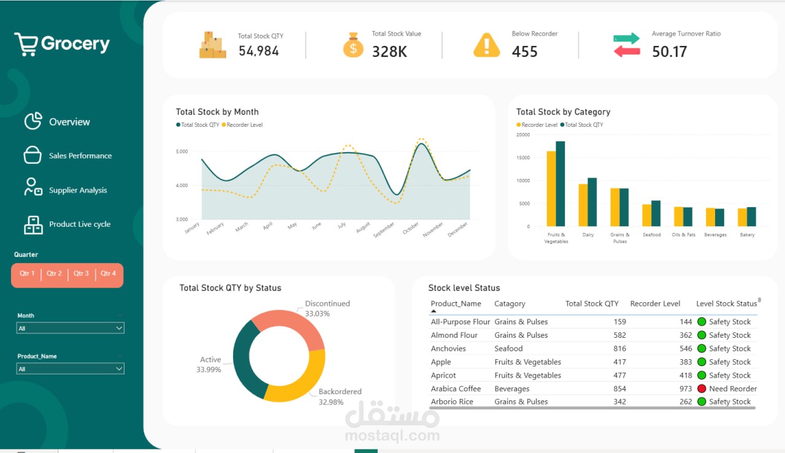Click the yellow warning triangle icon
785x453 pixels.
click(487, 45)
